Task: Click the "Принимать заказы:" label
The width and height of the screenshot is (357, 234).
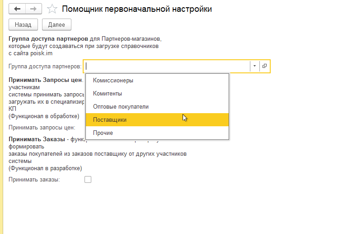Action: point(34,180)
